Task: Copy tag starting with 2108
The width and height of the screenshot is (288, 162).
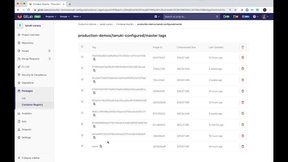Action: click(94, 71)
